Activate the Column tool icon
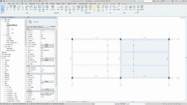 22,8
